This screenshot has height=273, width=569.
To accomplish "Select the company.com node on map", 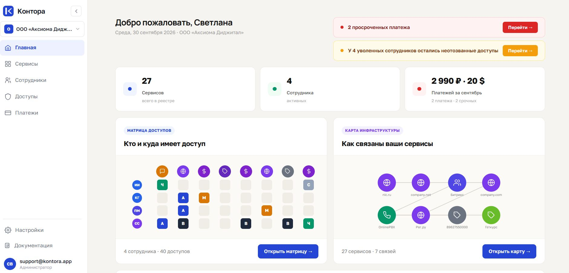I will click(491, 183).
